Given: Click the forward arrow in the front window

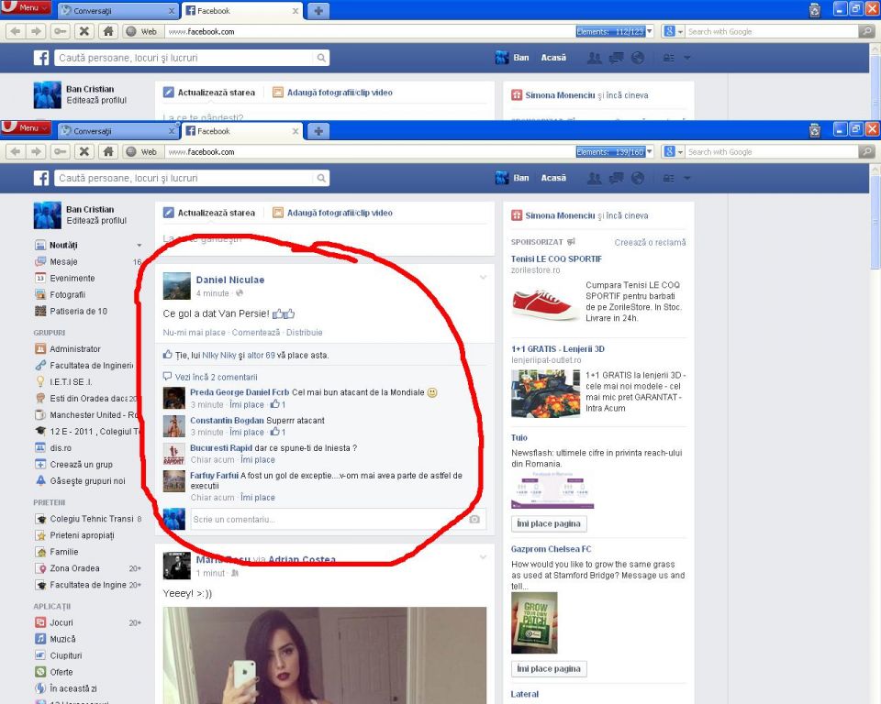Looking at the screenshot, I should [x=36, y=151].
